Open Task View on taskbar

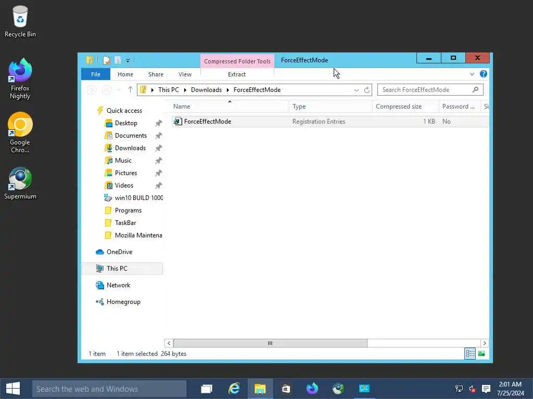206,389
